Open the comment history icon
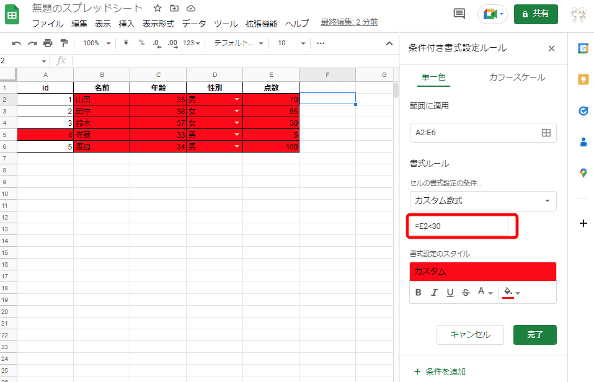The image size is (594, 382). [x=459, y=14]
